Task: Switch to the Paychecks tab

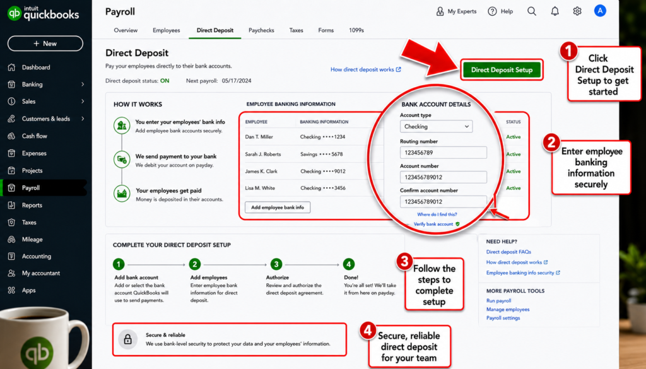Action: pyautogui.click(x=261, y=30)
